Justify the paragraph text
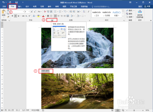 pos(65,16)
